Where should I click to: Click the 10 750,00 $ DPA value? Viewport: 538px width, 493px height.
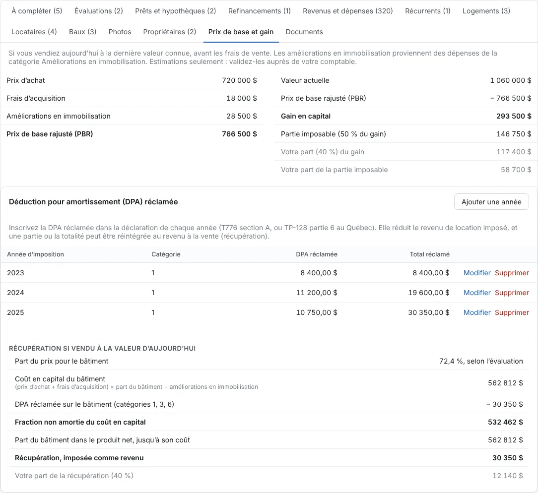[316, 312]
